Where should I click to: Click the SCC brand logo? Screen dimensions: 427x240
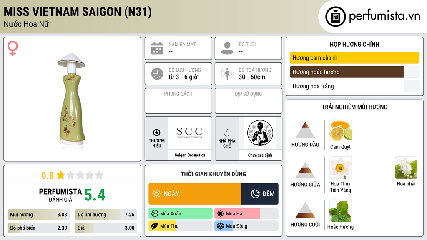pos(190,132)
